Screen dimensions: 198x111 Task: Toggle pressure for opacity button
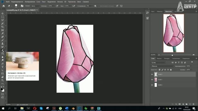(x=57, y=6)
